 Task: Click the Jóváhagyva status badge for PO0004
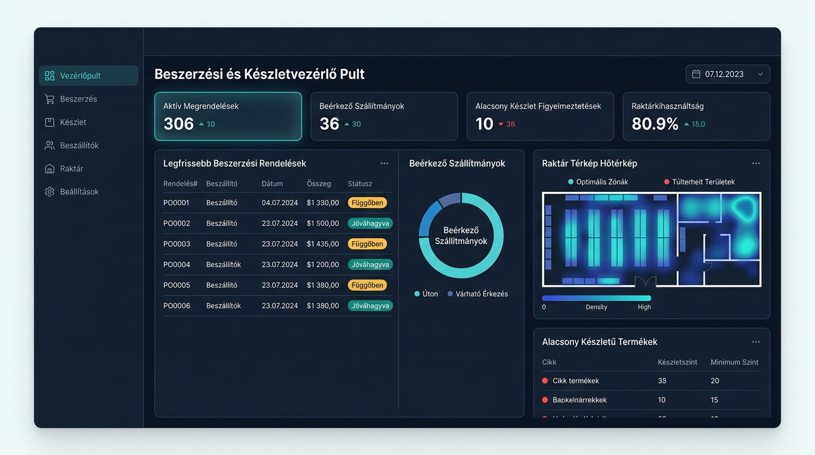tap(370, 265)
